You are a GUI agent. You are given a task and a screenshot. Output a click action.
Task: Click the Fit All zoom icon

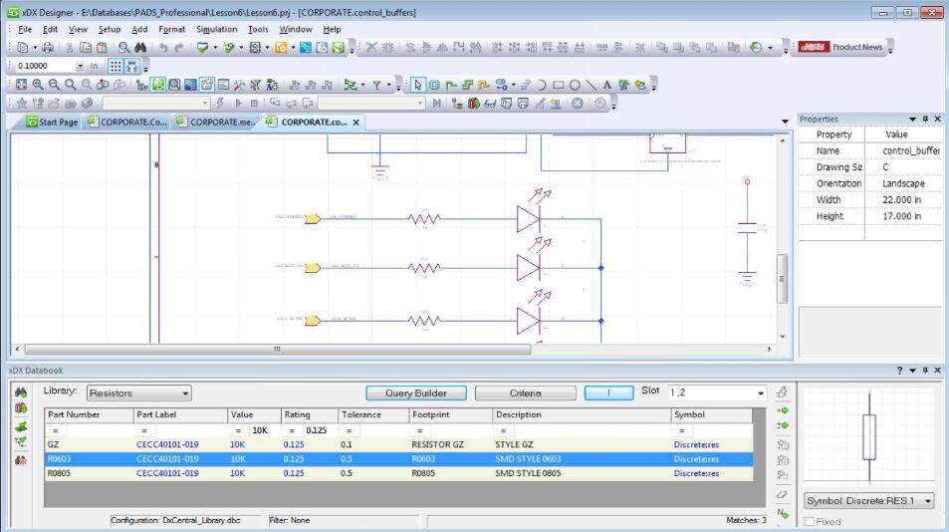tap(21, 85)
